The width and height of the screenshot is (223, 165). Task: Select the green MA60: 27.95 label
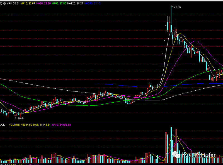62,3
